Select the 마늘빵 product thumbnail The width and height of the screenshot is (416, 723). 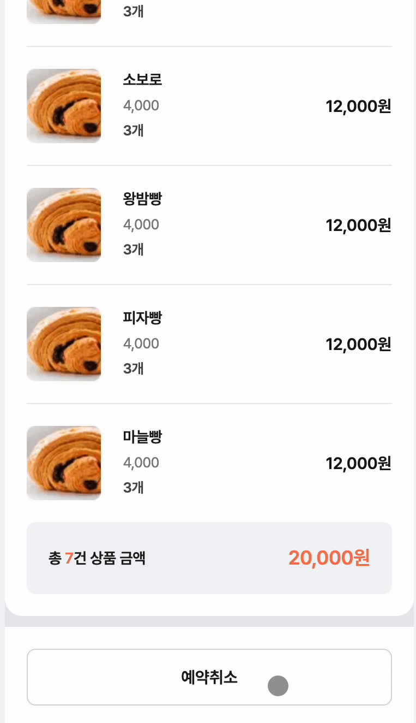click(x=64, y=463)
